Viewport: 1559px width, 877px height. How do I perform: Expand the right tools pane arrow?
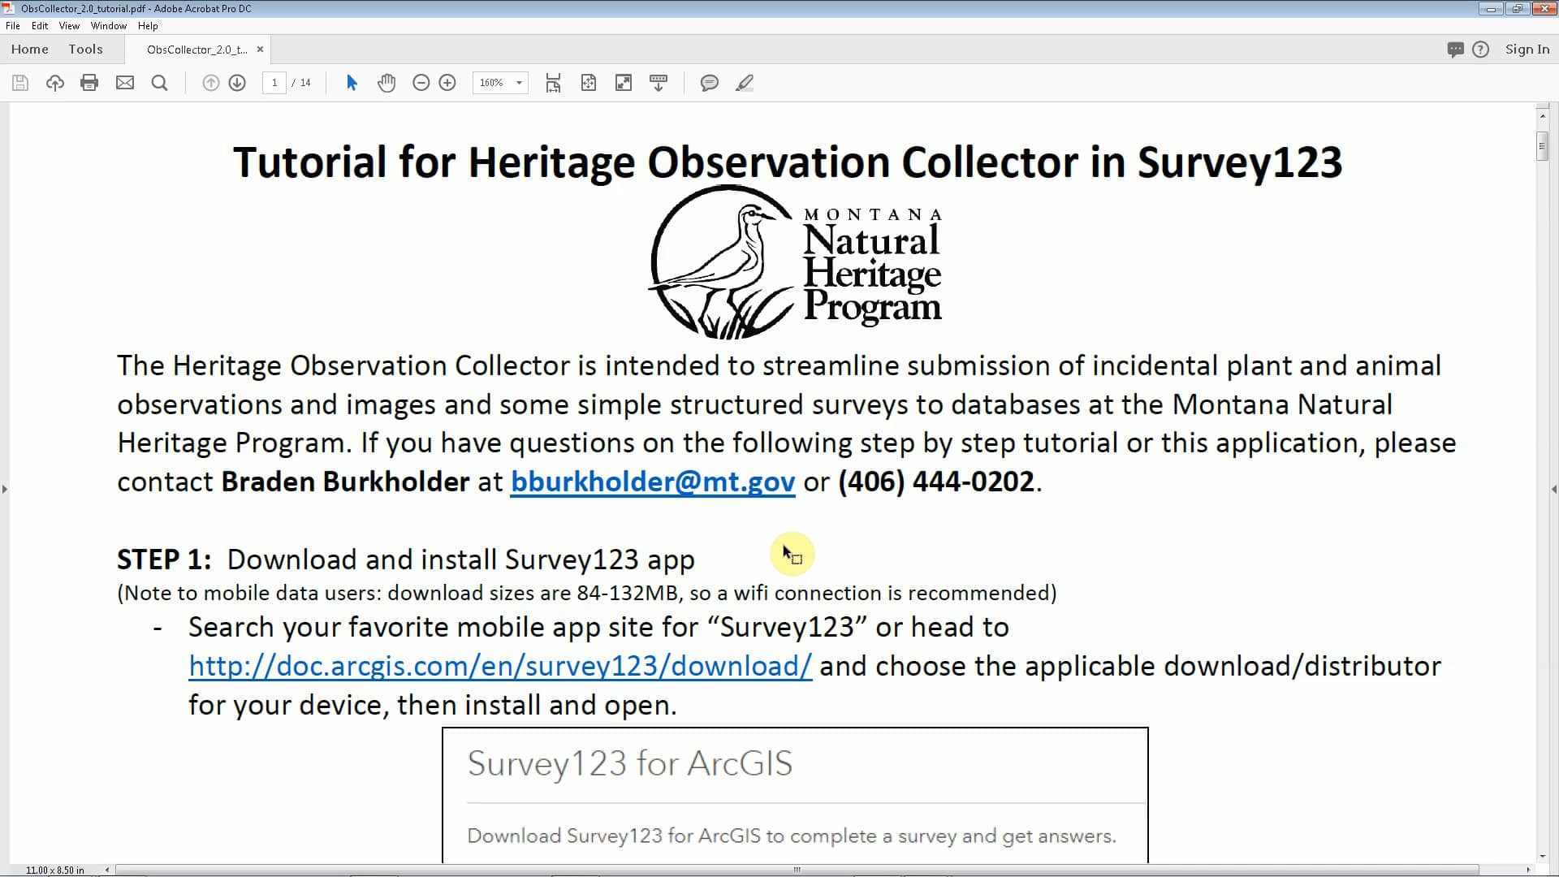click(1554, 489)
